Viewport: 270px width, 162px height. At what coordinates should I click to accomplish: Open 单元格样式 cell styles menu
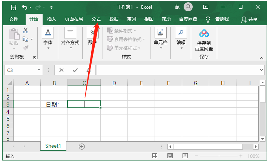[x=124, y=48]
